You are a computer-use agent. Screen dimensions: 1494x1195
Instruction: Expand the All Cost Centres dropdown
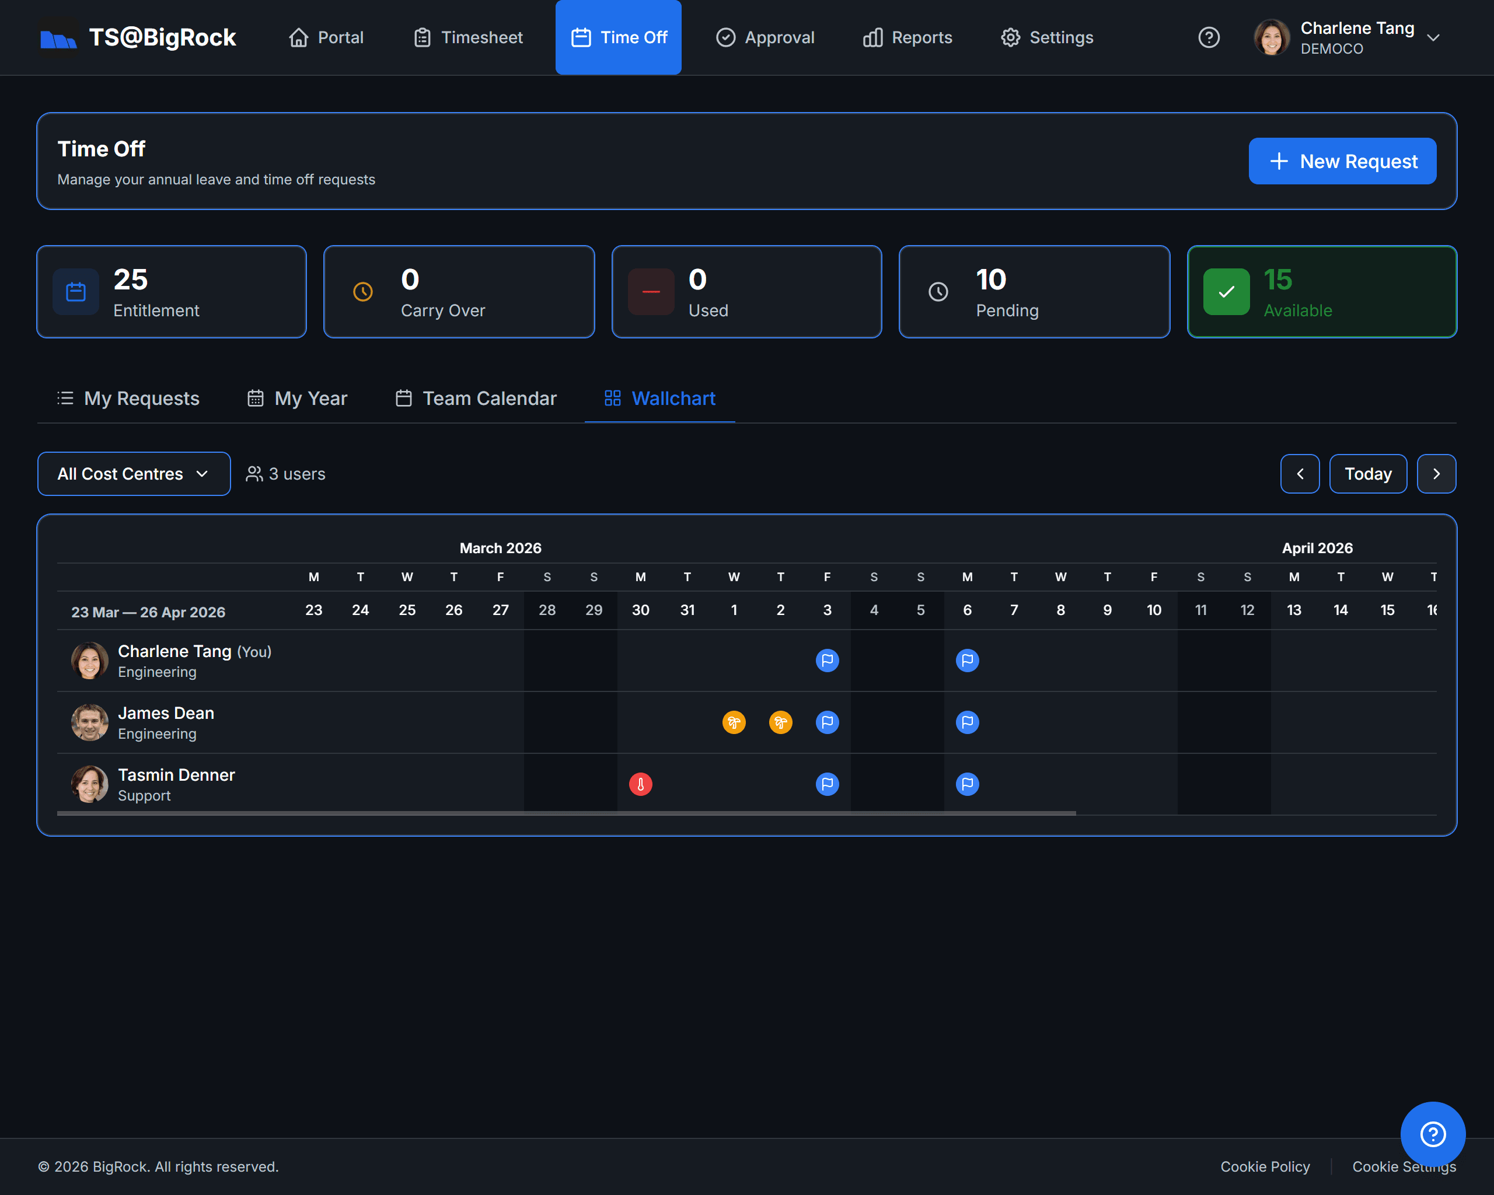(134, 474)
